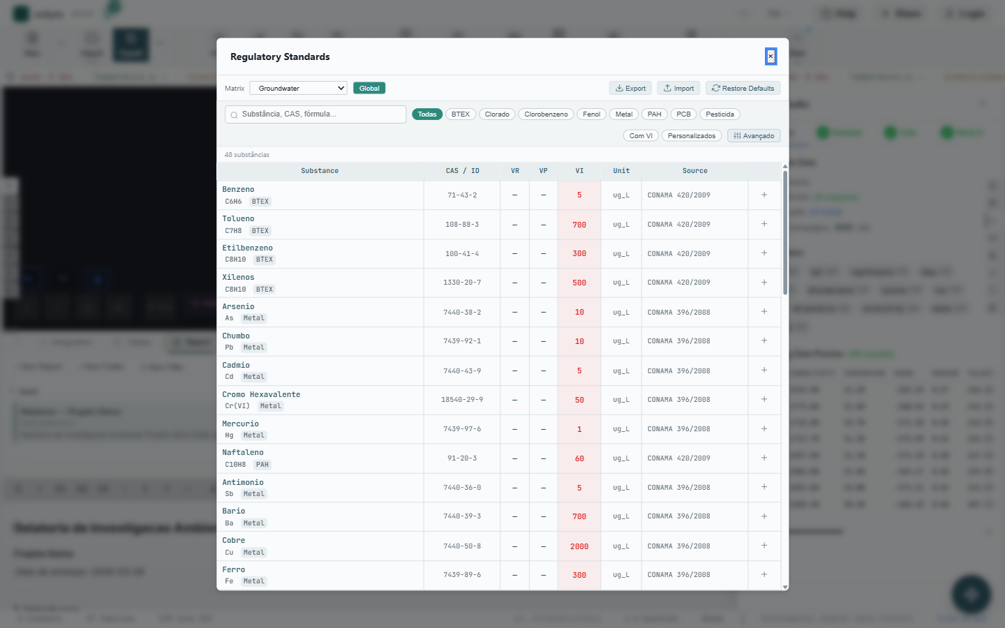Click the search magnifier icon

tap(234, 115)
